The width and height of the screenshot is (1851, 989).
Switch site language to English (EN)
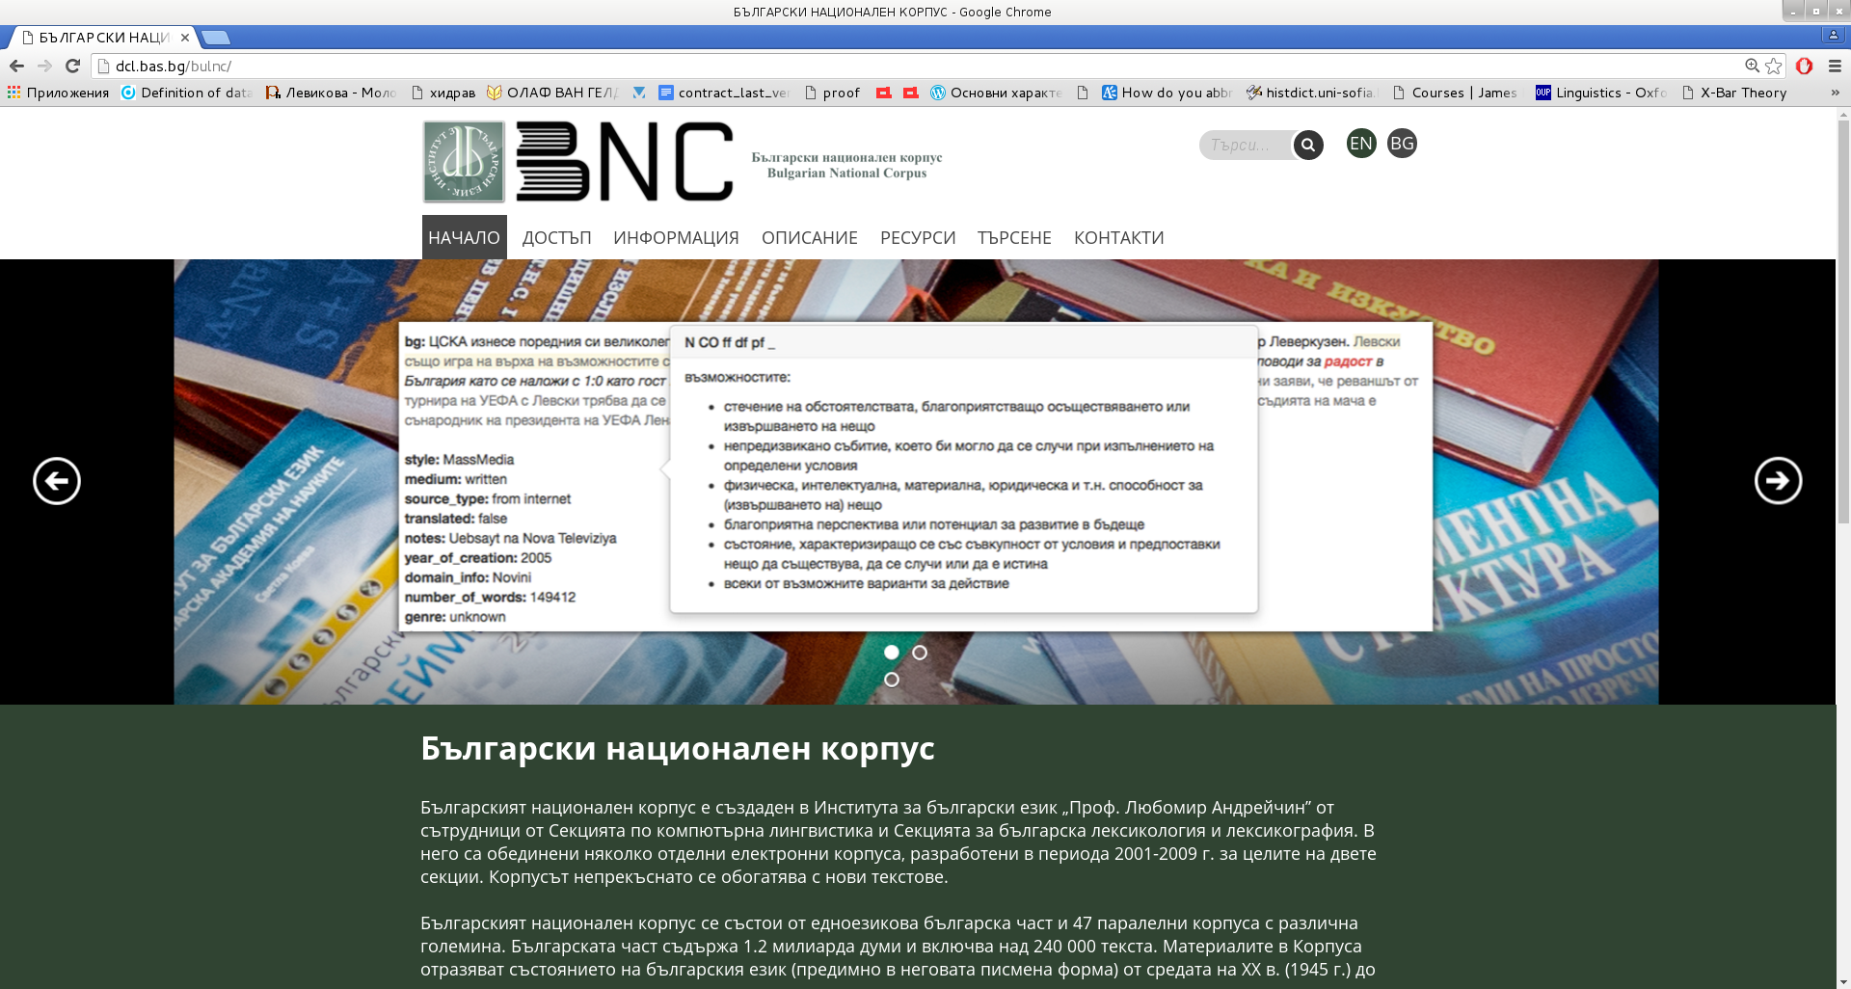pos(1361,144)
